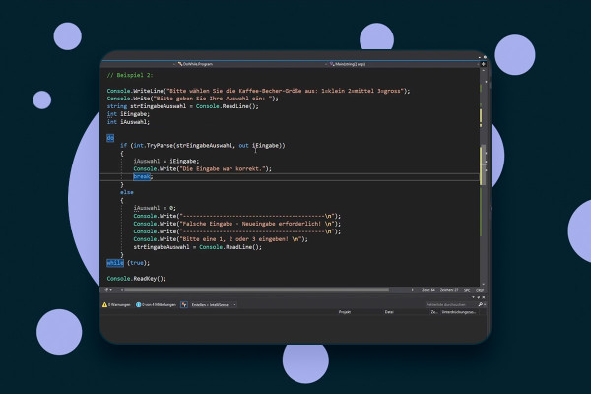Click the 'Zeile' line indicator in status strip
Screen dimensions: 591x394
click(x=428, y=290)
